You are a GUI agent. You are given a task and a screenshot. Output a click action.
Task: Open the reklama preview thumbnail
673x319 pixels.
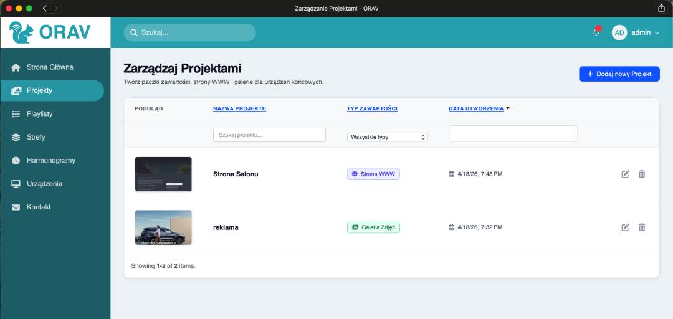click(x=163, y=227)
